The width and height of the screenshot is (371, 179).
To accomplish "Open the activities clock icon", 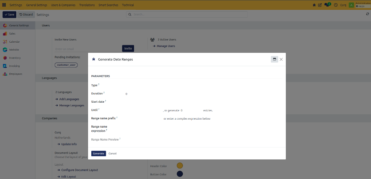I will 335,5.
